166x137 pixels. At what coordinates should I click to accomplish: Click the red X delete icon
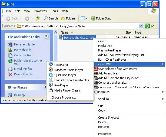(10, 74)
